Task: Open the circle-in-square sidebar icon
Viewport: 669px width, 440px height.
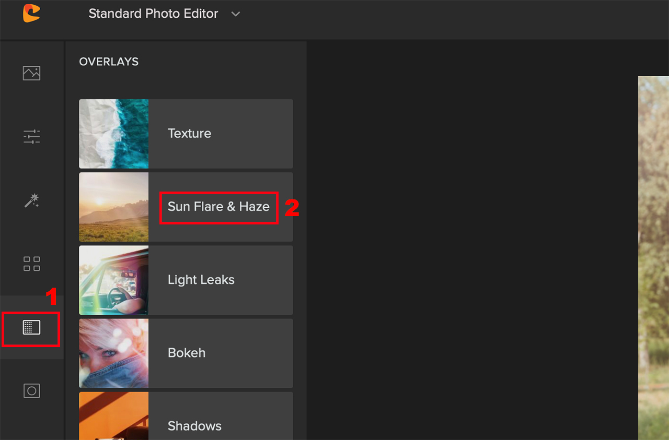Action: point(31,390)
